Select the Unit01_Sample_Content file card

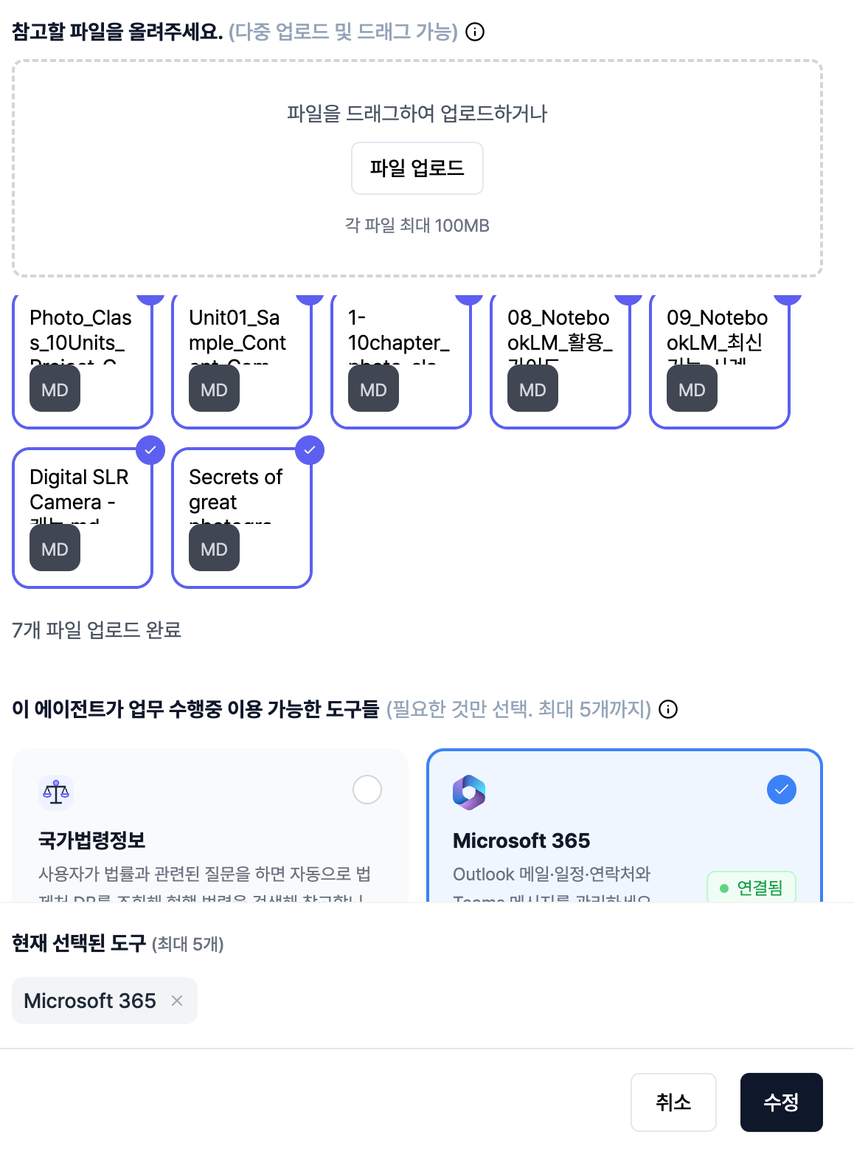(242, 362)
